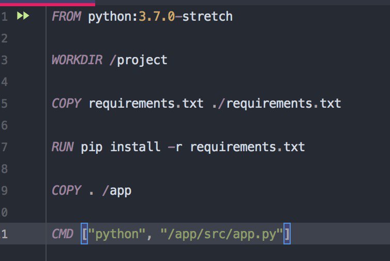Image resolution: width=390 pixels, height=261 pixels.
Task: Click line number 7 in the gutter
Action: pyautogui.click(x=4, y=147)
